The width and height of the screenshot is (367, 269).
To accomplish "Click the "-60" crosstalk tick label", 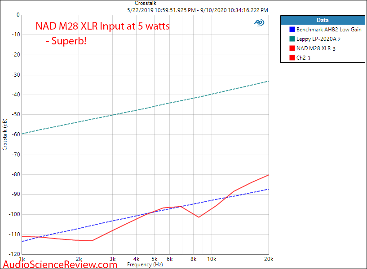I will click(x=16, y=134).
